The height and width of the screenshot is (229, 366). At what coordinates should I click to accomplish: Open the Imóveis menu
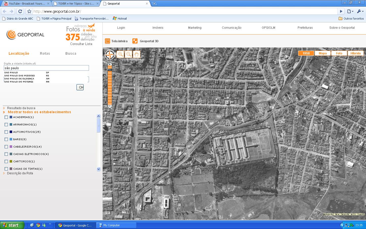[x=158, y=28]
